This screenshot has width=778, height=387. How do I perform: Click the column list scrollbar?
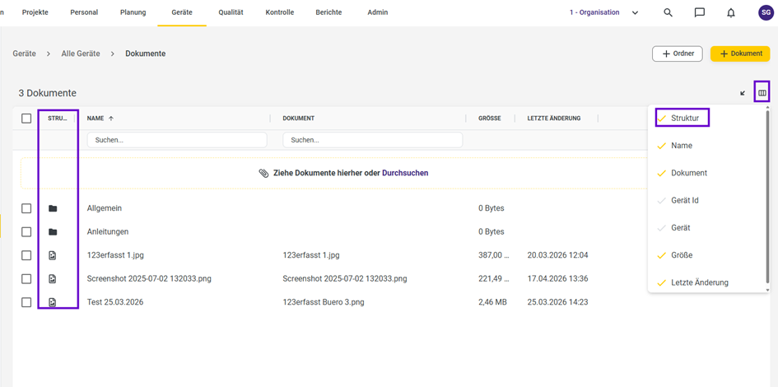click(768, 198)
